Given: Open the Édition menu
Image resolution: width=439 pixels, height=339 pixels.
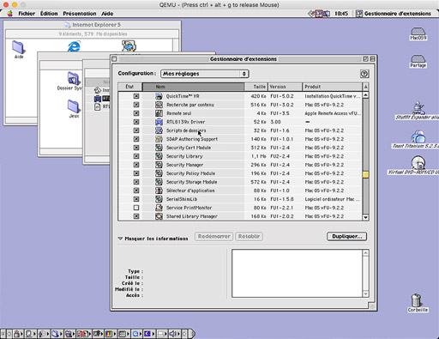Looking at the screenshot, I should click(49, 14).
